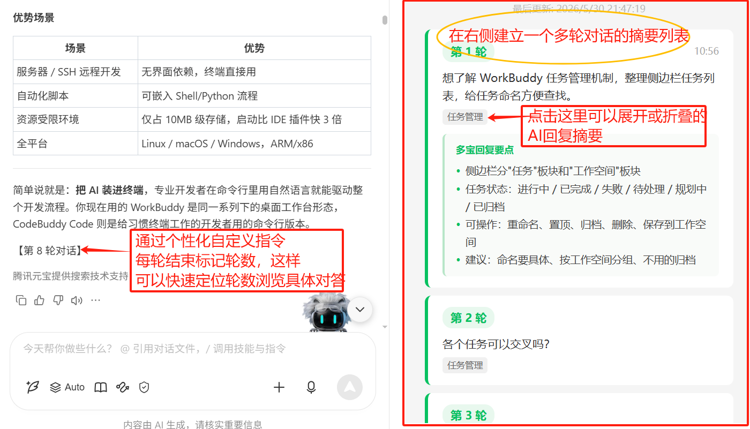The image size is (750, 429).
Task: Click the 建议：命名要具体 bullet point
Action: 580,260
